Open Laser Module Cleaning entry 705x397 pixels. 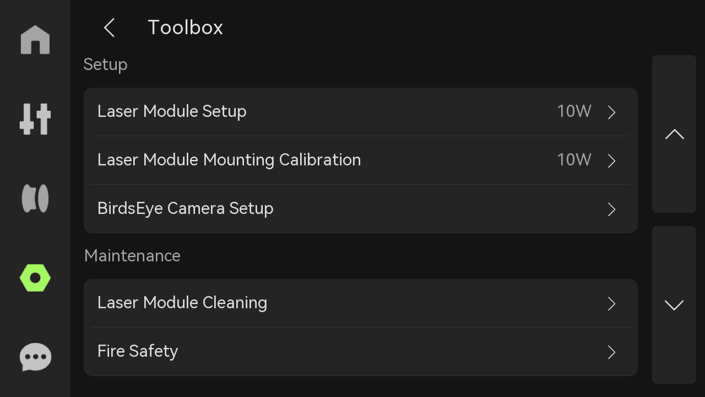click(x=361, y=303)
